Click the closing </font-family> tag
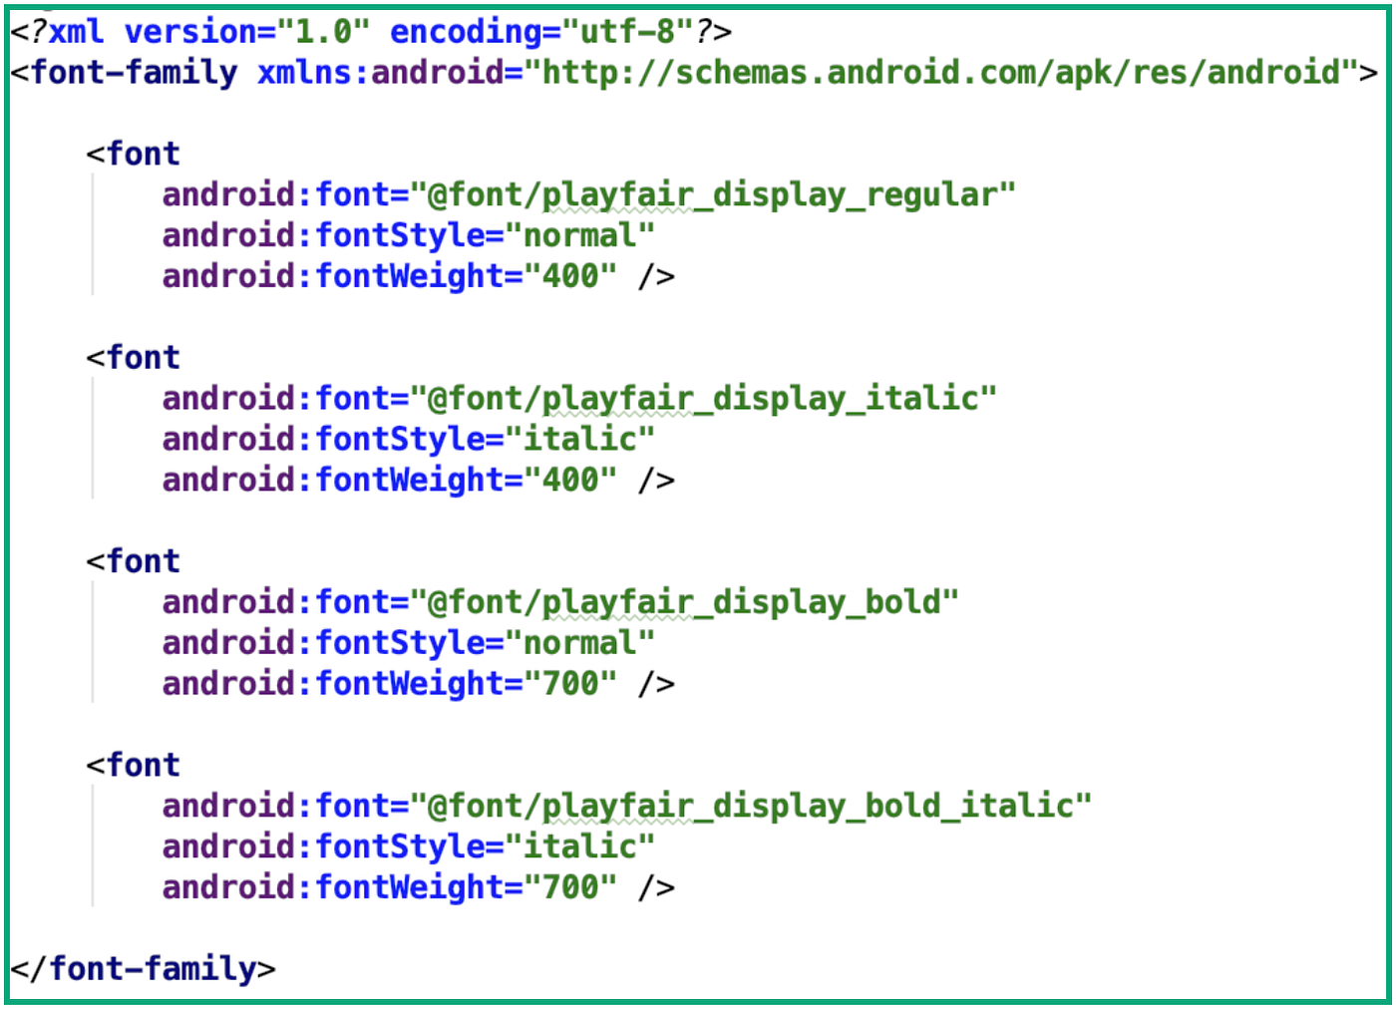The image size is (1396, 1009). pyautogui.click(x=143, y=969)
